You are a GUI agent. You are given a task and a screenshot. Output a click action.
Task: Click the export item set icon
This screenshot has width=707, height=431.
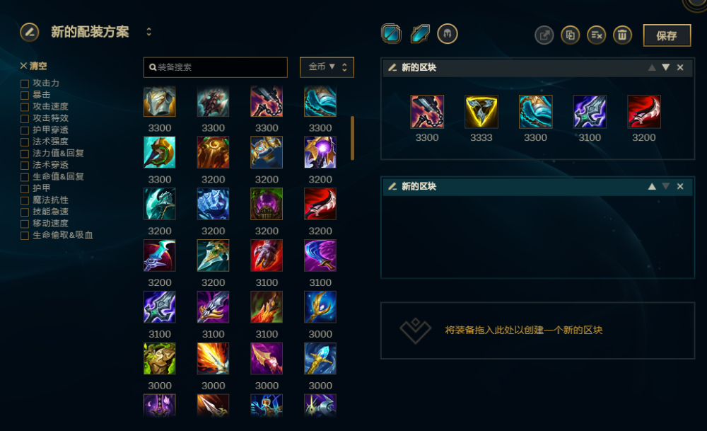click(544, 35)
